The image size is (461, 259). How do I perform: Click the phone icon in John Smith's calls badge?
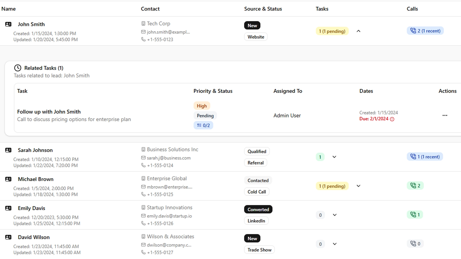(413, 31)
